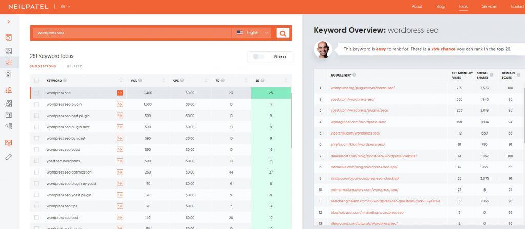Check the box for wordpress seo tips
The height and width of the screenshot is (229, 525).
point(37,206)
